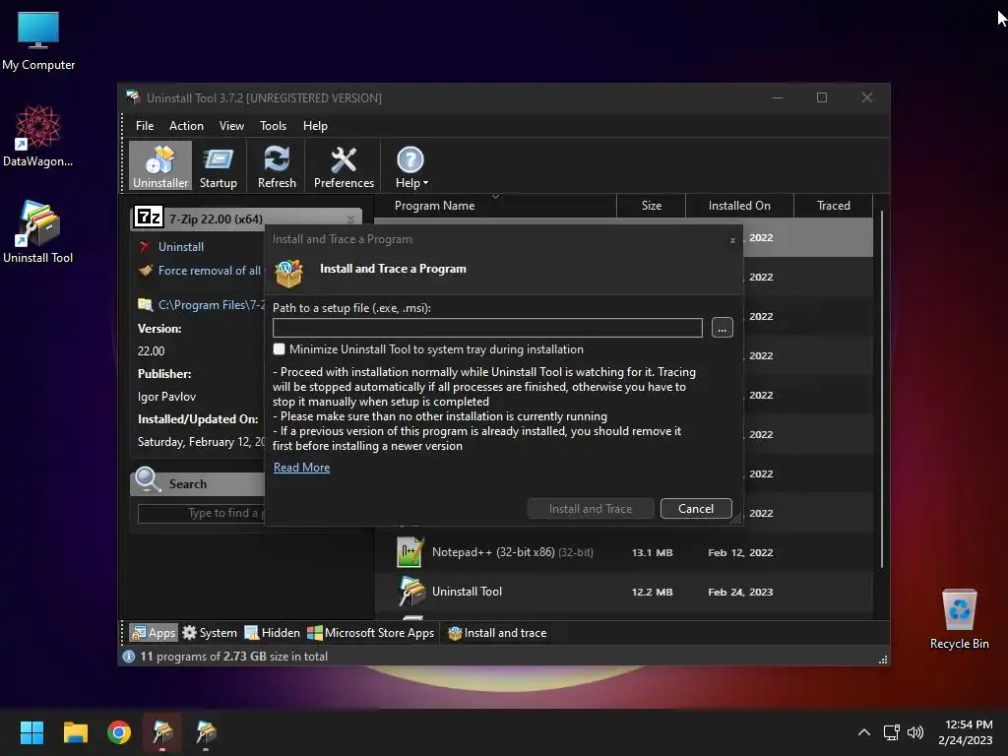This screenshot has width=1008, height=756.
Task: Enable Minimize Uninstall Tool to tray checkbox
Action: pyautogui.click(x=279, y=349)
